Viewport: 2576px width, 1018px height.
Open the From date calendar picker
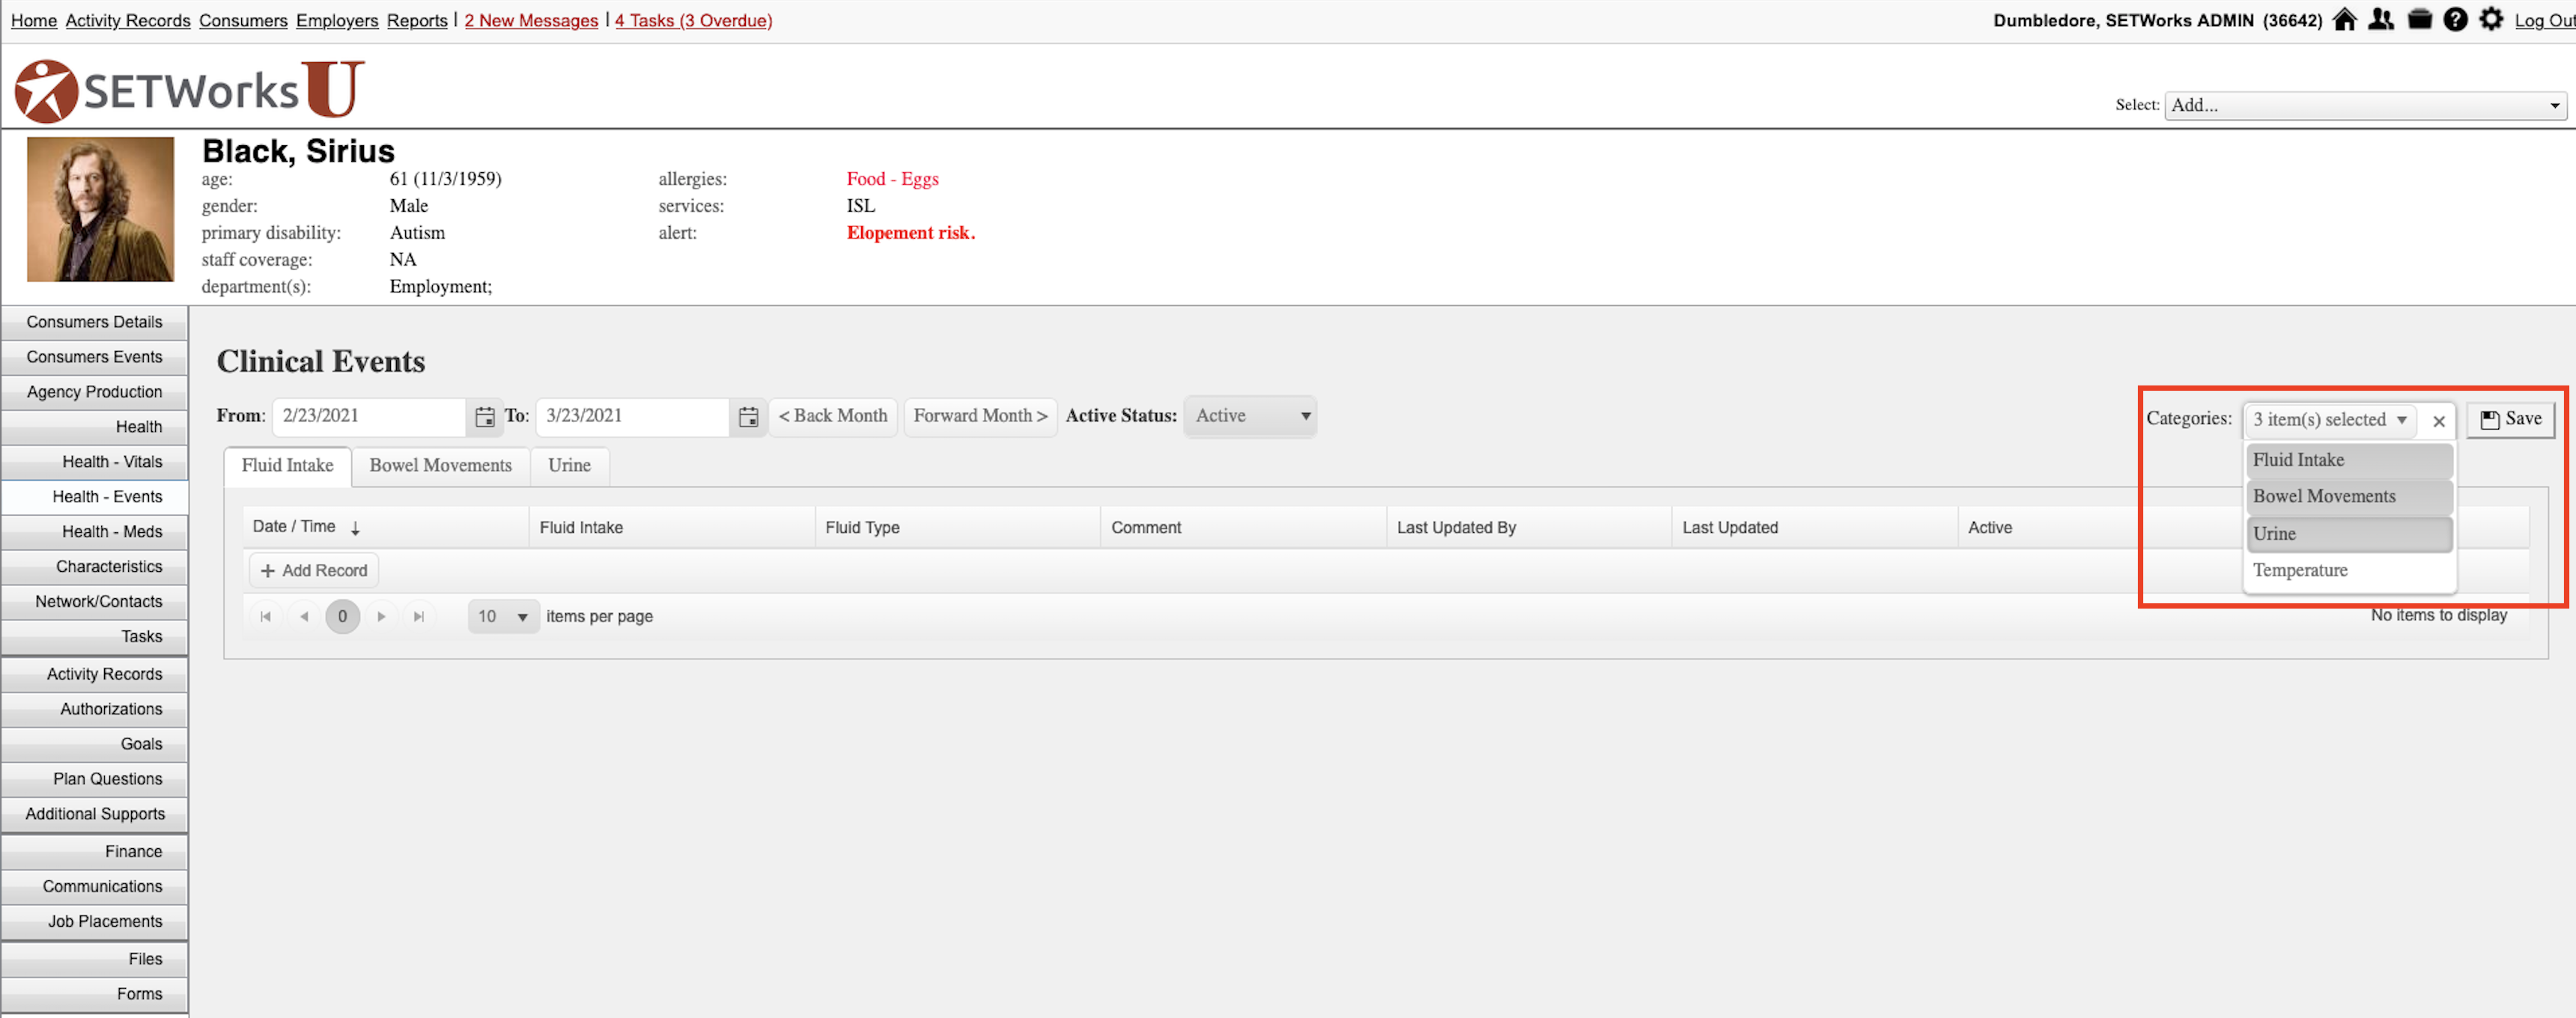[485, 417]
